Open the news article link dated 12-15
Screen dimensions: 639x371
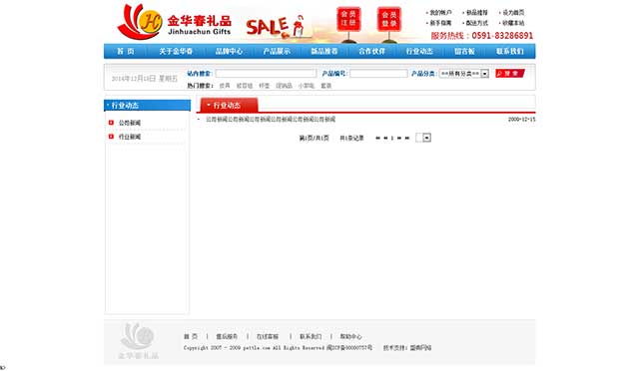pos(271,120)
